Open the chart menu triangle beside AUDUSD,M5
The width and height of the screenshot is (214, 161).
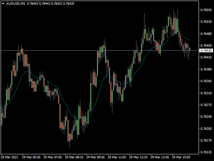(x=3, y=4)
